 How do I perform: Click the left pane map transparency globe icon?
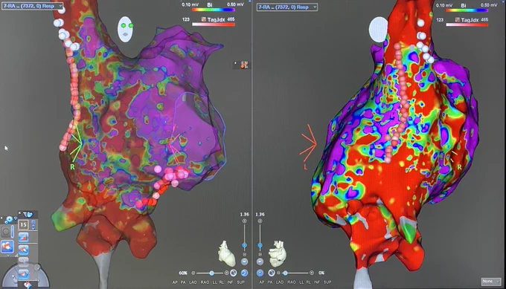pos(234,273)
